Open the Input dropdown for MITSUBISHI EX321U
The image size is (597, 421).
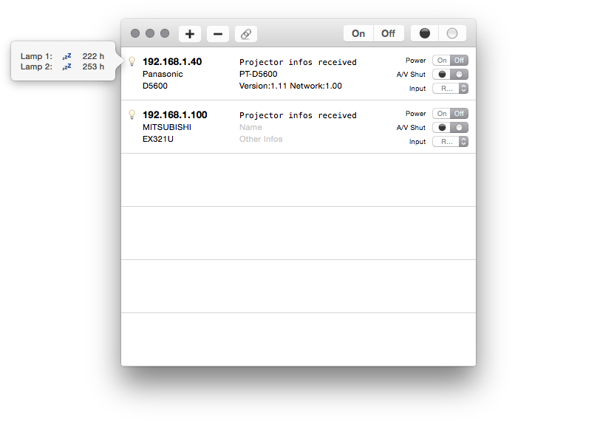(x=450, y=142)
